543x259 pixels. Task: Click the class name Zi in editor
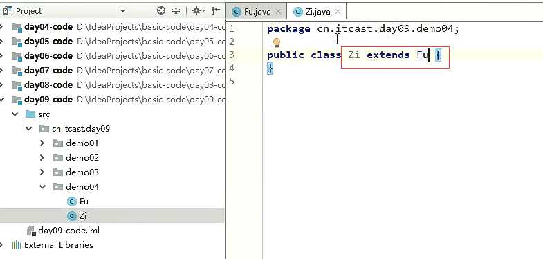[x=354, y=55]
